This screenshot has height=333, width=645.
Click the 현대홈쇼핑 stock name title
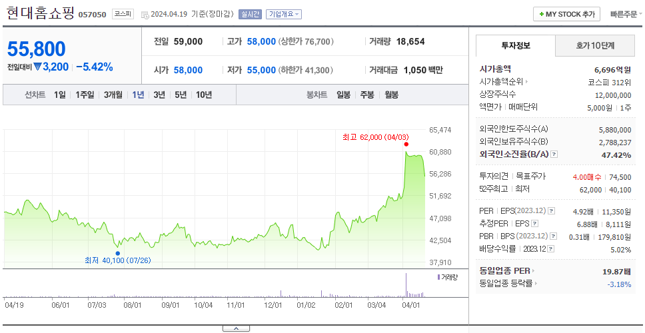click(x=40, y=13)
